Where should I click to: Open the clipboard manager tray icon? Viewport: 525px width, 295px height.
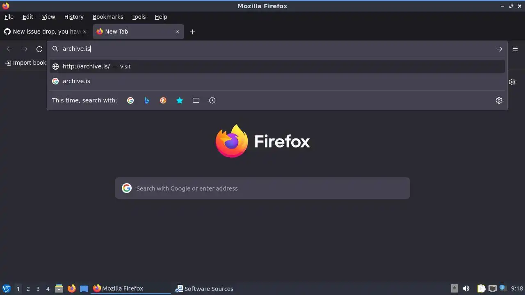coord(481,288)
